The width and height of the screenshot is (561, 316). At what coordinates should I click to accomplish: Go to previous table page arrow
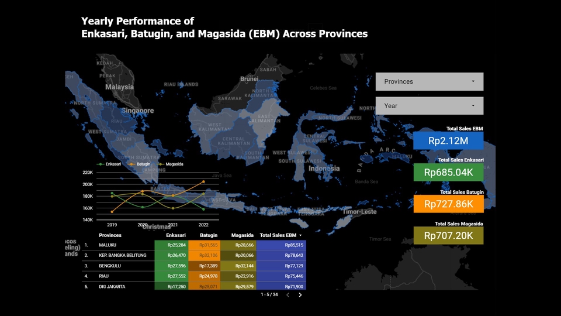click(x=288, y=295)
